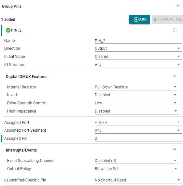The height and width of the screenshot is (186, 183).
Task: Open the Drive Strength Control dropdown
Action: coord(136,103)
